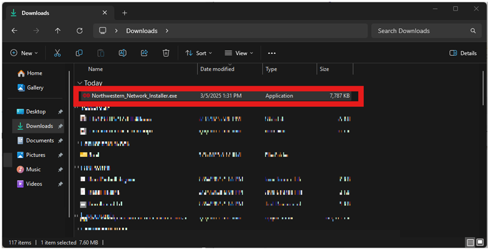Click the Delete trash icon

pos(166,53)
